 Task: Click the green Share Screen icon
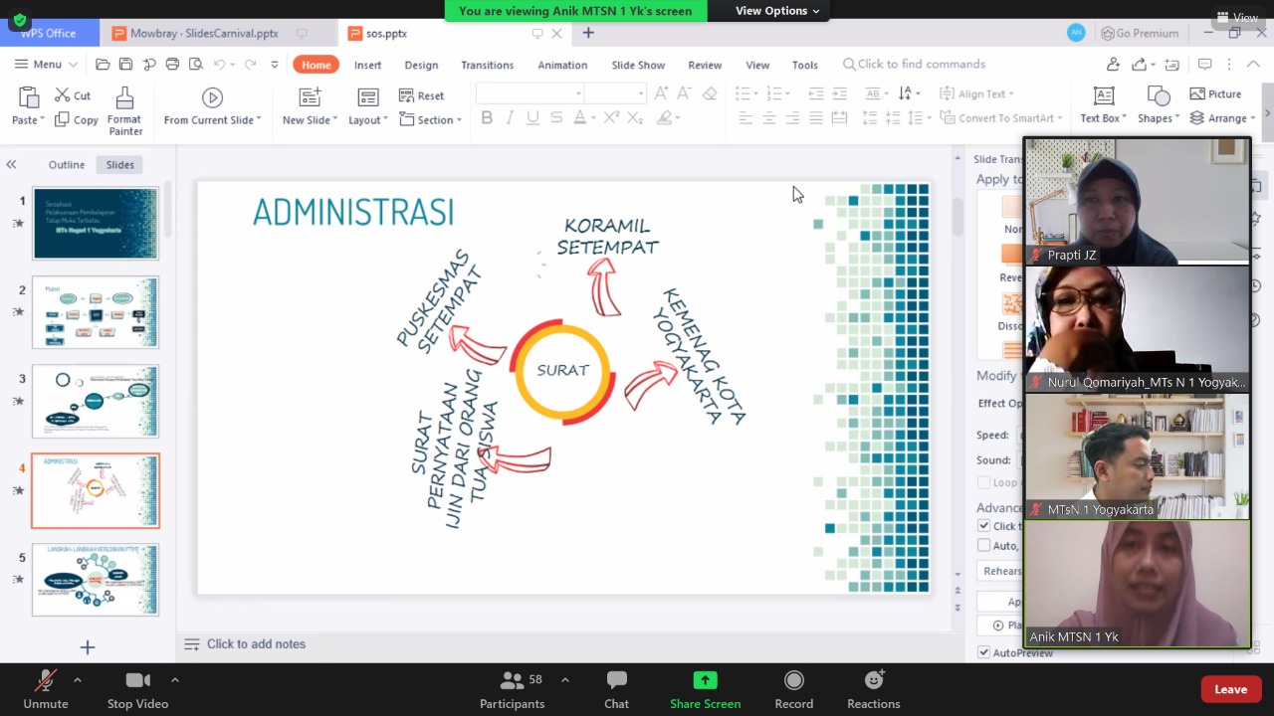705,681
